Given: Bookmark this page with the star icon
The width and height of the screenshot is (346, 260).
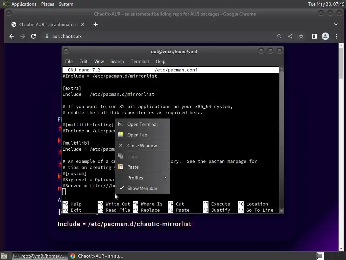Looking at the screenshot, I should (x=301, y=36).
